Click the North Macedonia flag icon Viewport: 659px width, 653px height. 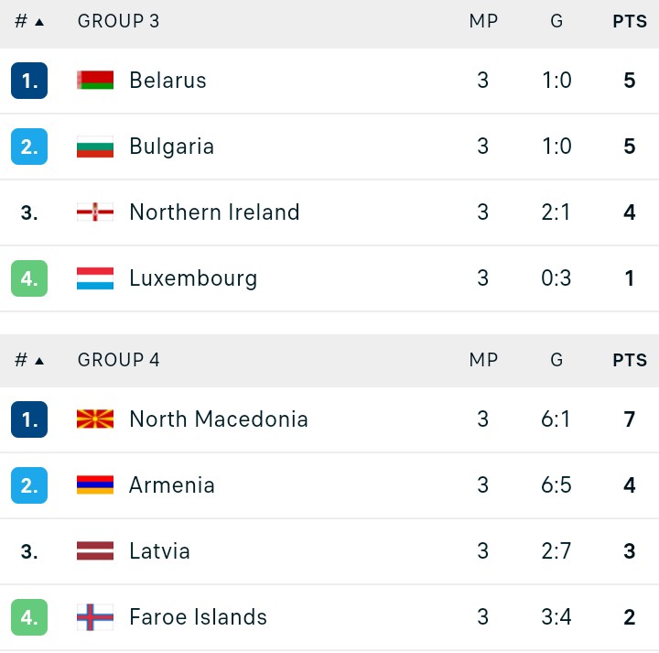[95, 419]
